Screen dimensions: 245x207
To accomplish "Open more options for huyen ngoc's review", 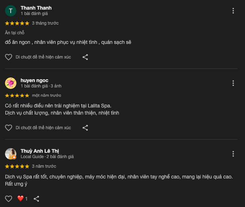I will pyautogui.click(x=233, y=83).
